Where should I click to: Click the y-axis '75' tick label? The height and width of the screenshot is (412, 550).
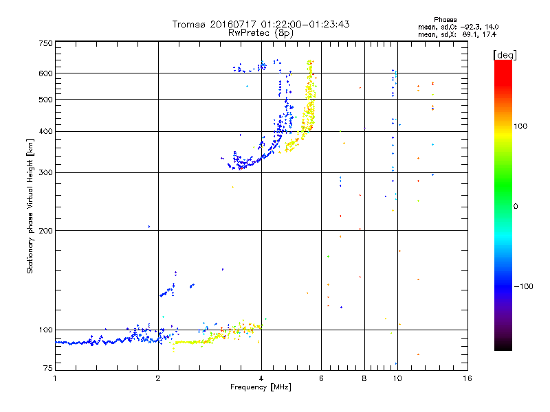tap(48, 368)
